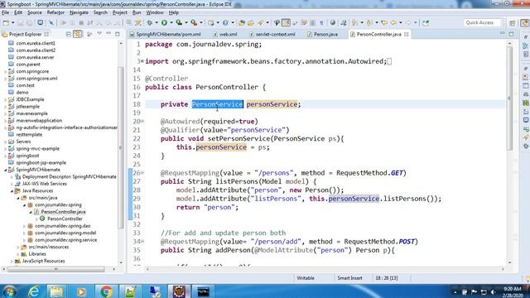The height and width of the screenshot is (298, 530).
Task: Click the Save toolbar icon
Action: pyautogui.click(x=20, y=22)
